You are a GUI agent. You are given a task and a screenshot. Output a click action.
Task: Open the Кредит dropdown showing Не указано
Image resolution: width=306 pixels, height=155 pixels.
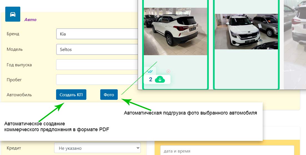point(97,148)
